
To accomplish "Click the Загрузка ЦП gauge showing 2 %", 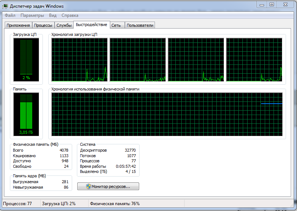I will (x=26, y=60).
